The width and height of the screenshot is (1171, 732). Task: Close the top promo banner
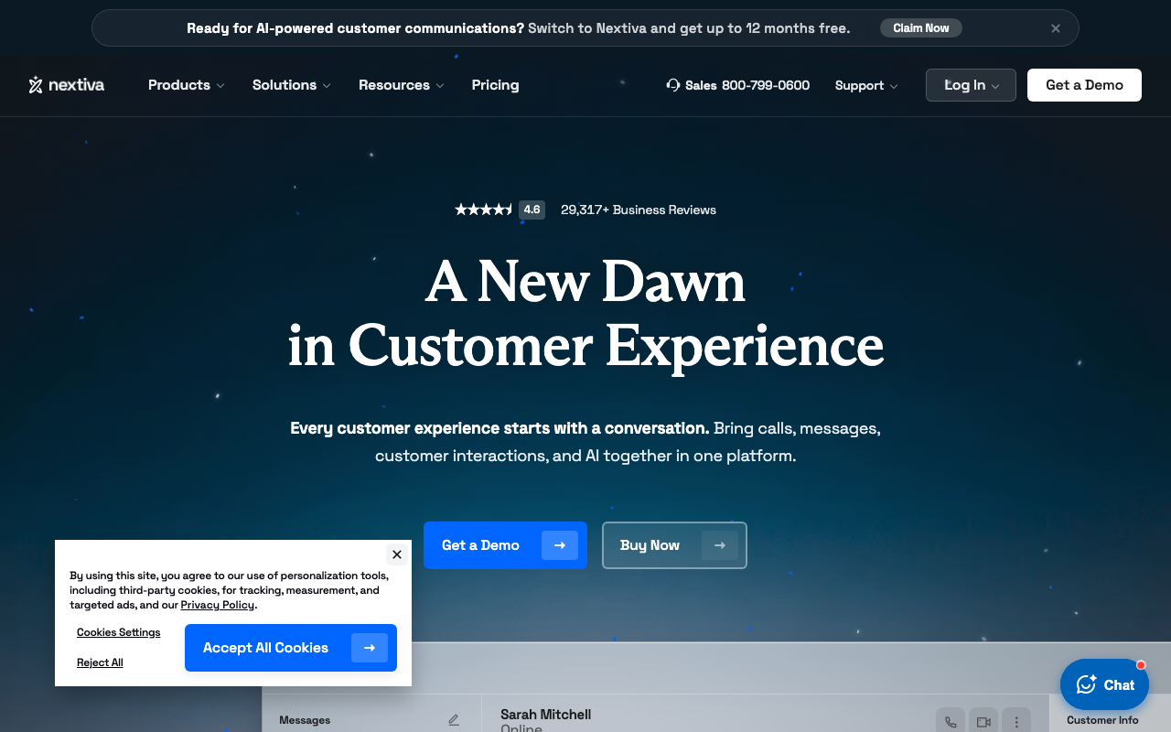[1056, 28]
